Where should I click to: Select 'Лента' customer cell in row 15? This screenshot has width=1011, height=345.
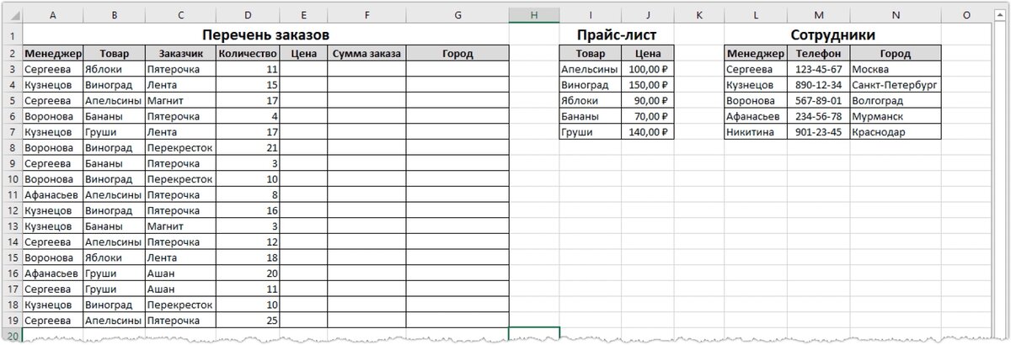(180, 257)
